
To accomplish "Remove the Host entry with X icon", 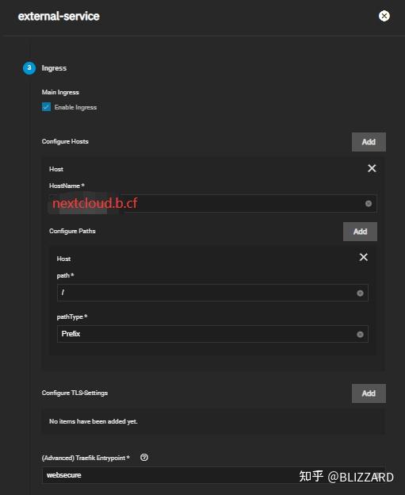I will pos(372,168).
